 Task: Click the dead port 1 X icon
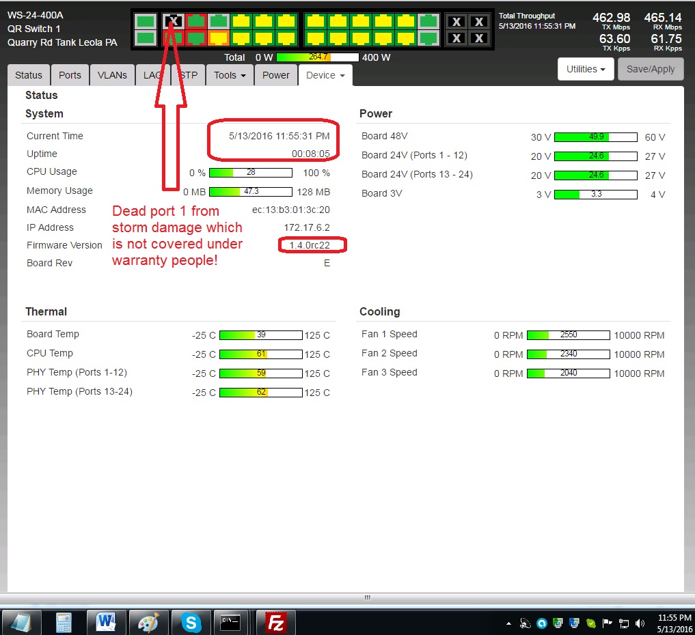click(x=174, y=21)
